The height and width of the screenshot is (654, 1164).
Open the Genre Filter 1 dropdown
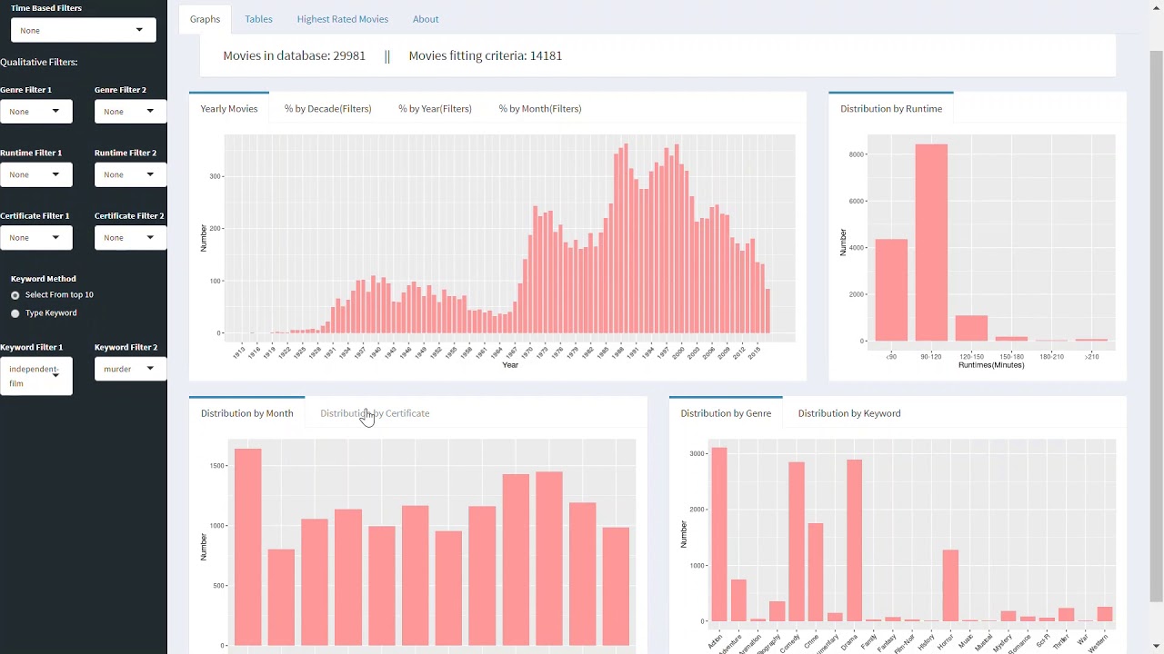[x=36, y=112]
